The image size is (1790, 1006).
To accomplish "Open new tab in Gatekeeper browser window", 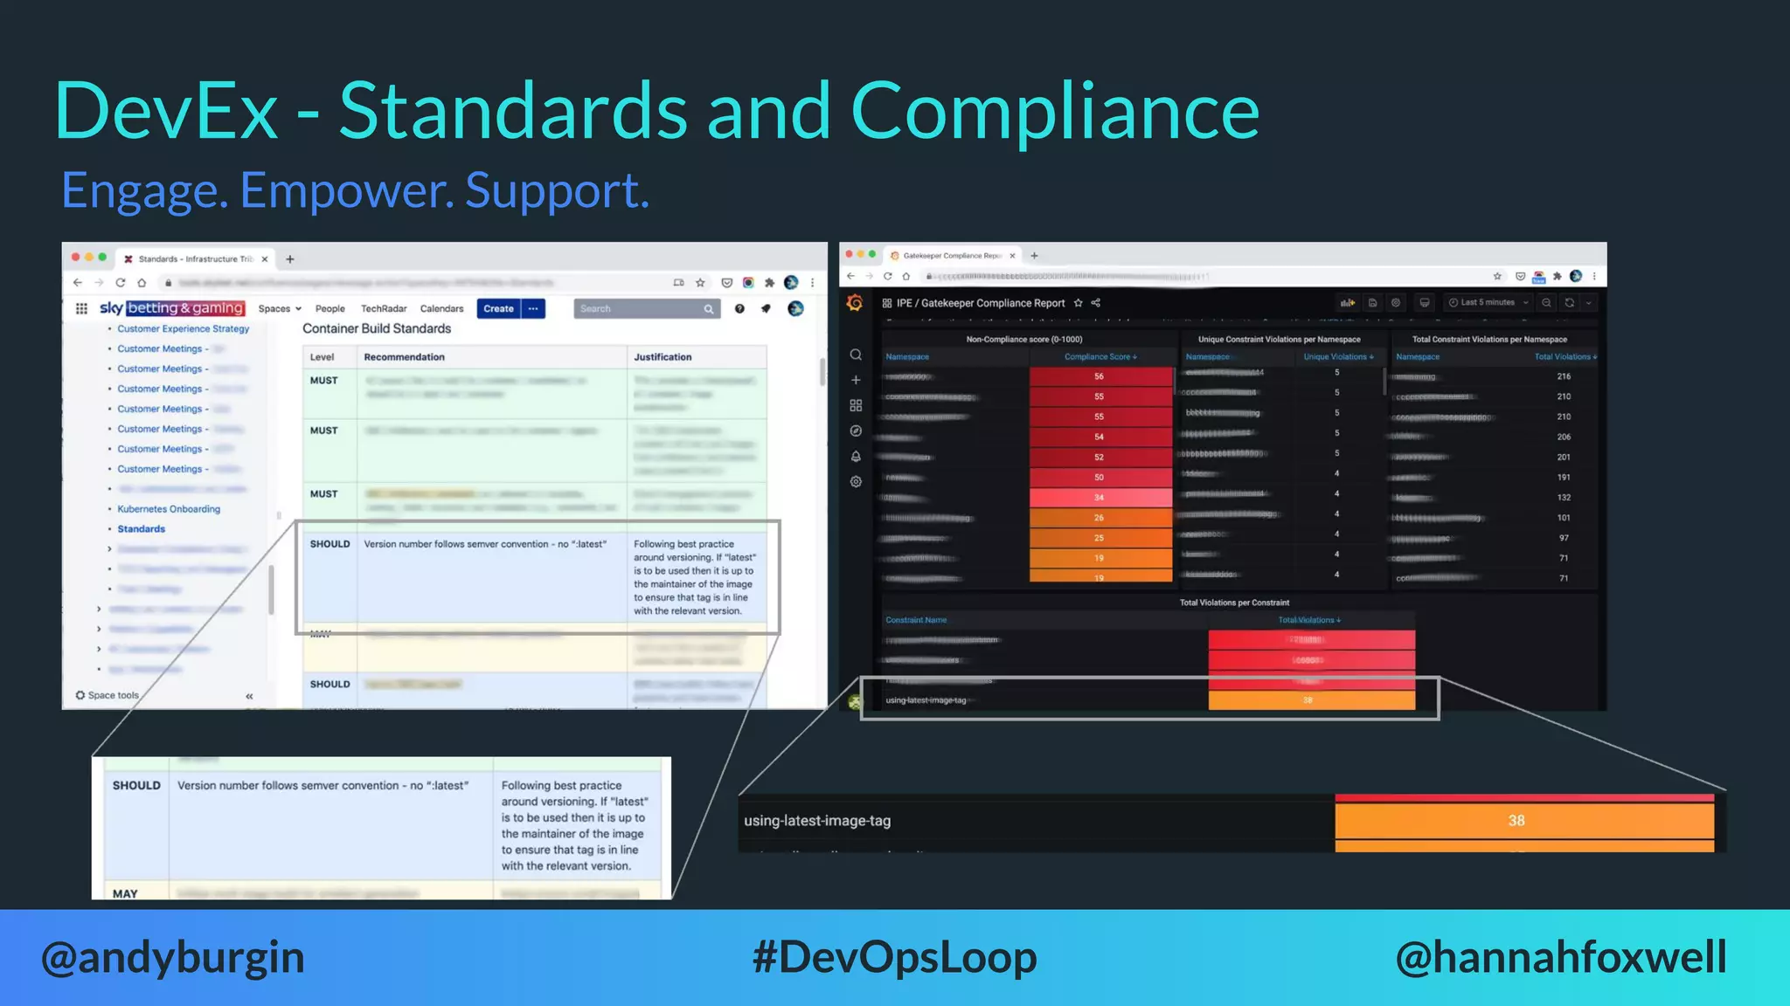I will (1034, 256).
